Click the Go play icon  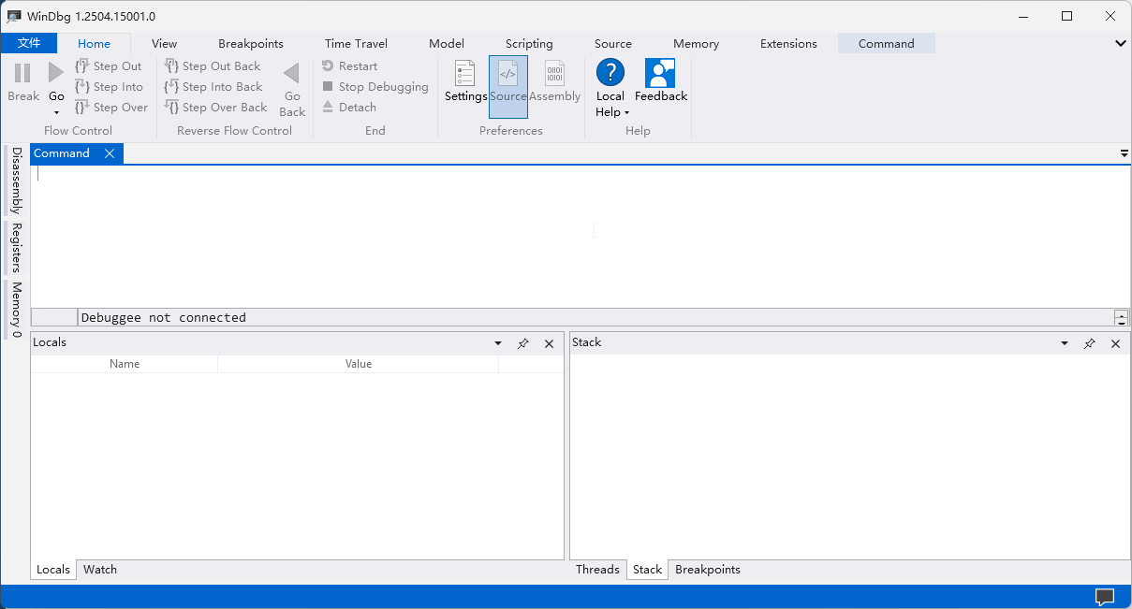tap(56, 73)
